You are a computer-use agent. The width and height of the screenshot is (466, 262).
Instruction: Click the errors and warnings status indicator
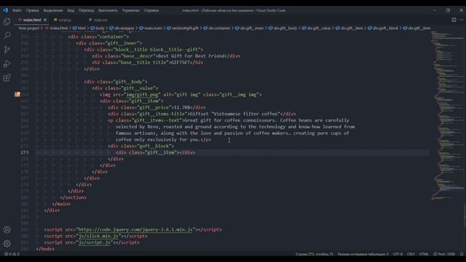pos(12,254)
